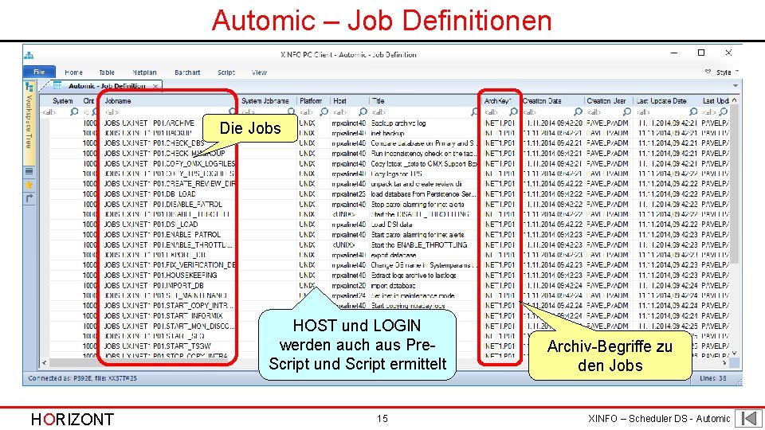Viewport: 765px width, 430px height.
Task: Sort by the Platform column header
Action: [x=314, y=101]
